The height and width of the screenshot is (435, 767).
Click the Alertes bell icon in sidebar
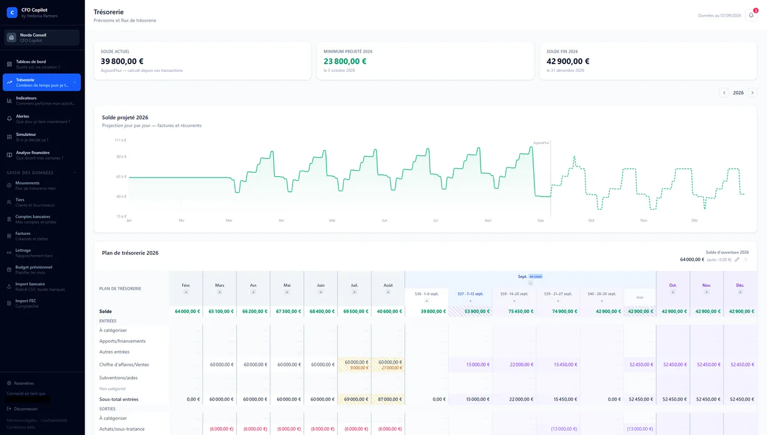click(10, 119)
